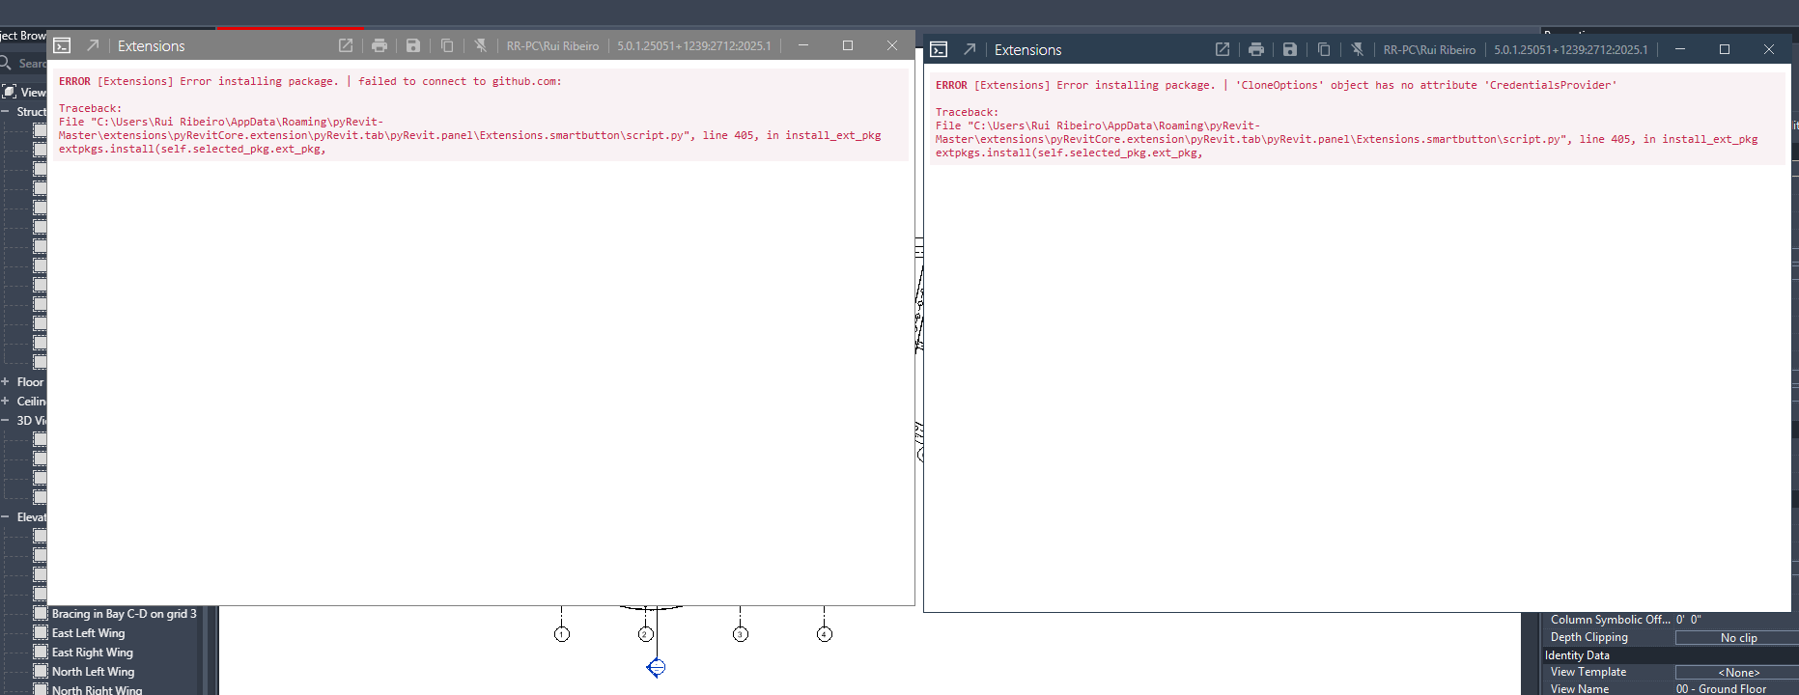Select the East Right Wing elevation
1799x695 pixels.
pos(93,653)
